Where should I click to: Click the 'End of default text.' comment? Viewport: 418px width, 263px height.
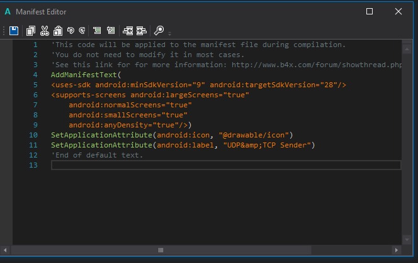coord(97,155)
